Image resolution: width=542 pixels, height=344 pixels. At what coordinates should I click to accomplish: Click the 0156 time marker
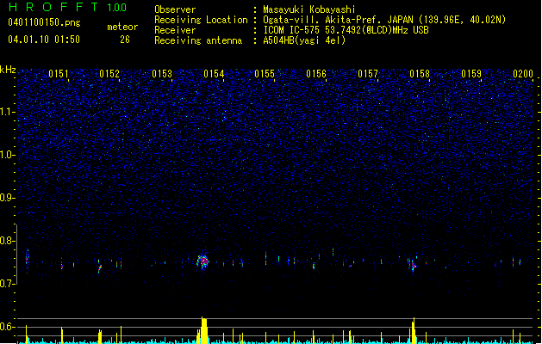point(316,74)
